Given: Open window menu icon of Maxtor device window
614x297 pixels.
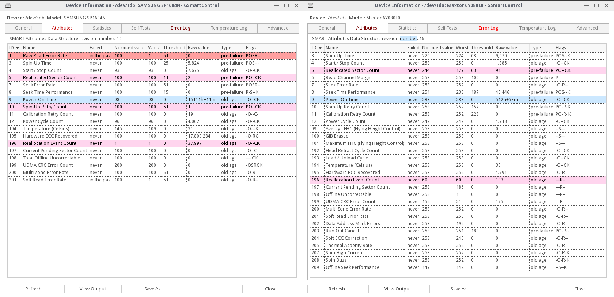Looking at the screenshot, I should 311,5.
